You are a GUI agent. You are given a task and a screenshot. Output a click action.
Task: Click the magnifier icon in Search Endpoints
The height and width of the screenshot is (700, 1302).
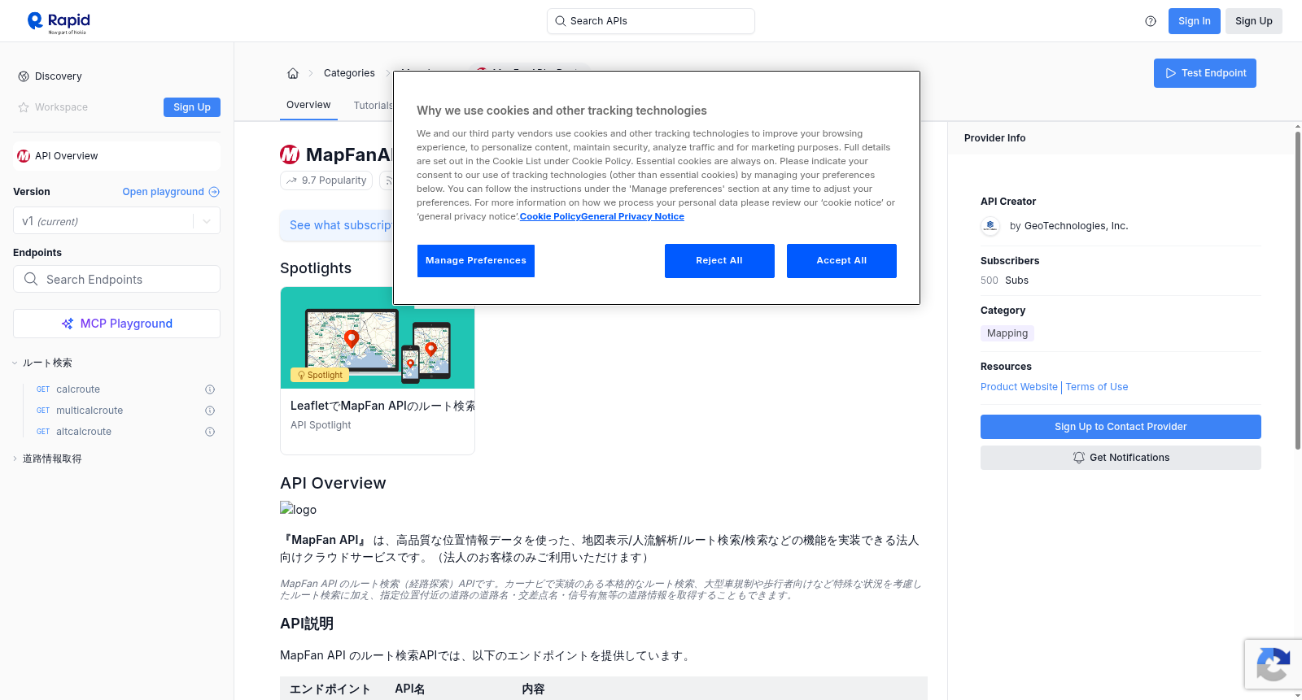click(x=31, y=279)
